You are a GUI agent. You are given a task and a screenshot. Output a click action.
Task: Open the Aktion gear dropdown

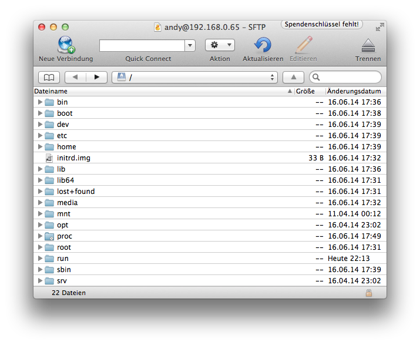(220, 45)
